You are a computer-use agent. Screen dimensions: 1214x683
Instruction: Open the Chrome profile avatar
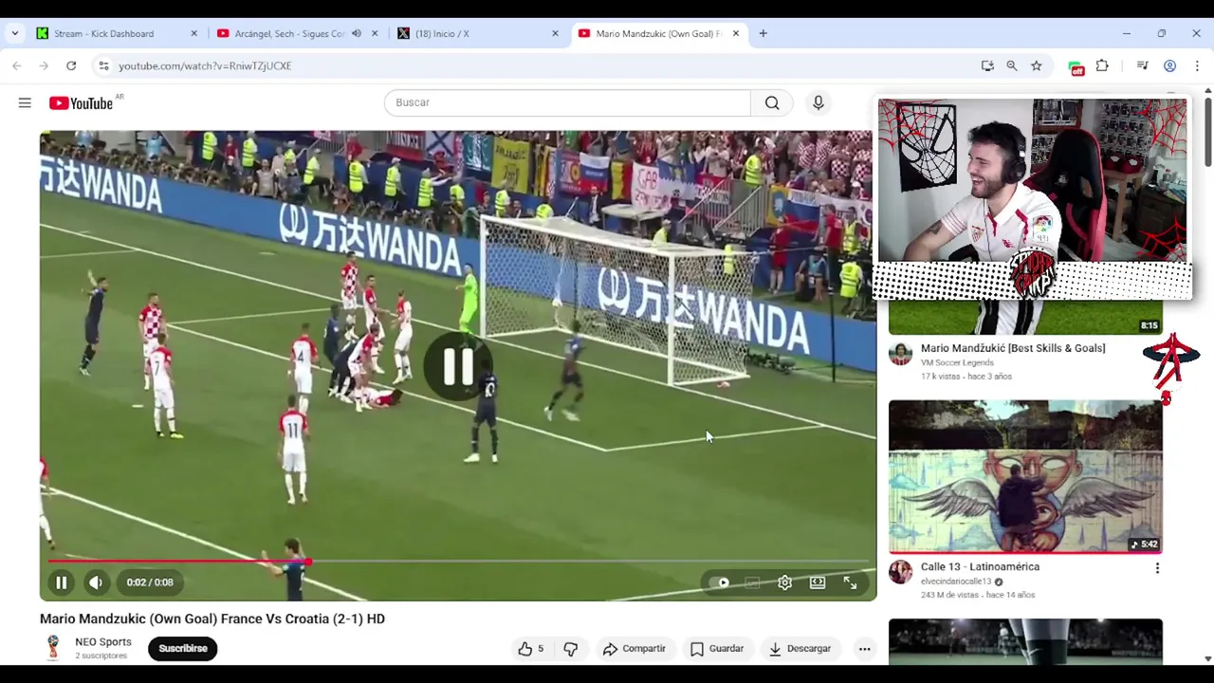pyautogui.click(x=1170, y=65)
